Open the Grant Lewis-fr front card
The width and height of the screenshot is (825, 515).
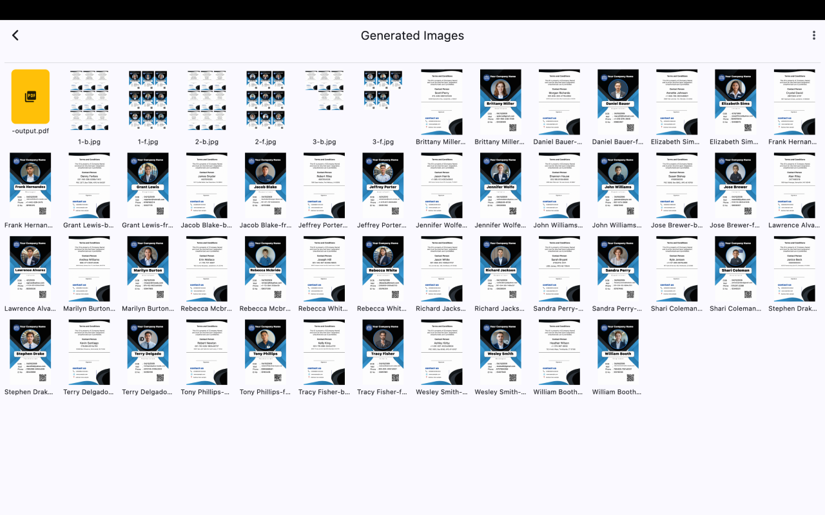point(148,185)
